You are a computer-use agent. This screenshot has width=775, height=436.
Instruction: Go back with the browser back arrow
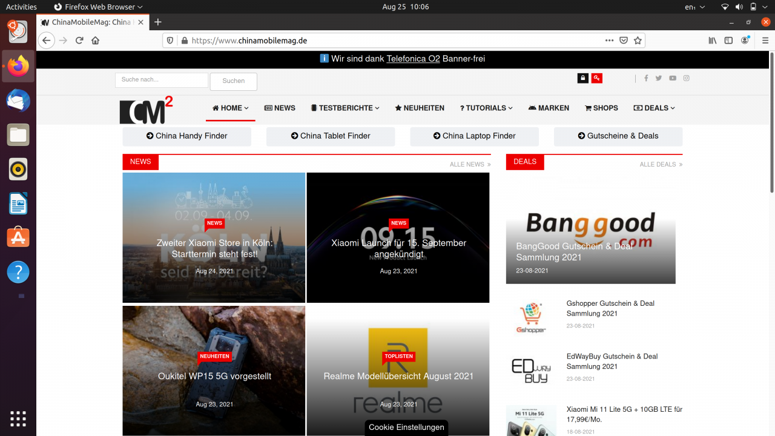[x=47, y=41]
